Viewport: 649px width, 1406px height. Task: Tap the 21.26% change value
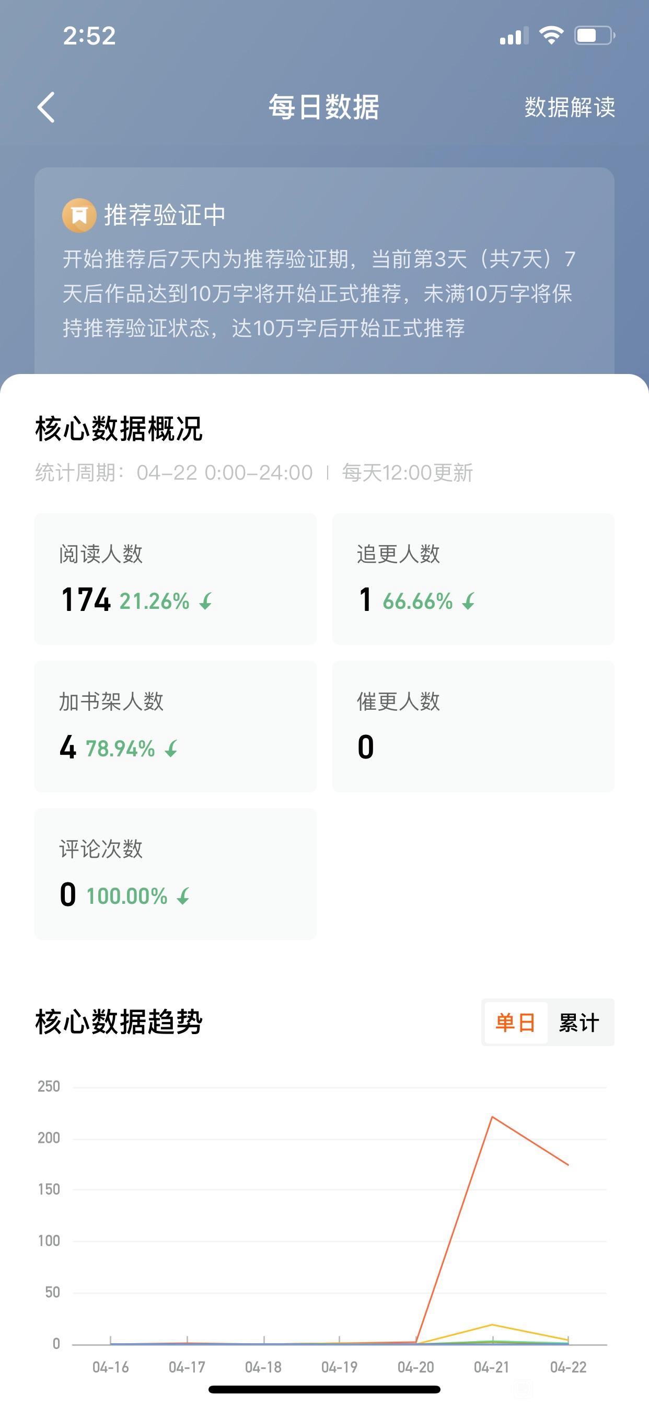tap(154, 602)
